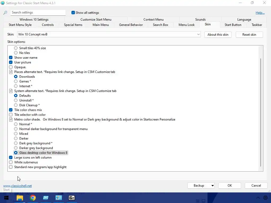Click the blue window taskbar icon next to Chrome
Viewport: 271px width, 203px height.
point(46,198)
